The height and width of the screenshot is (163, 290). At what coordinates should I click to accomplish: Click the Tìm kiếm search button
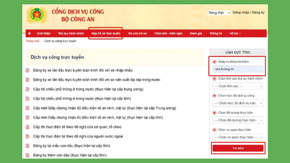[238, 148]
